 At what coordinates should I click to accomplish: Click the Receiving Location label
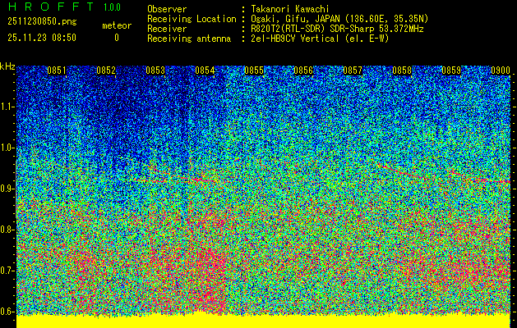point(192,19)
